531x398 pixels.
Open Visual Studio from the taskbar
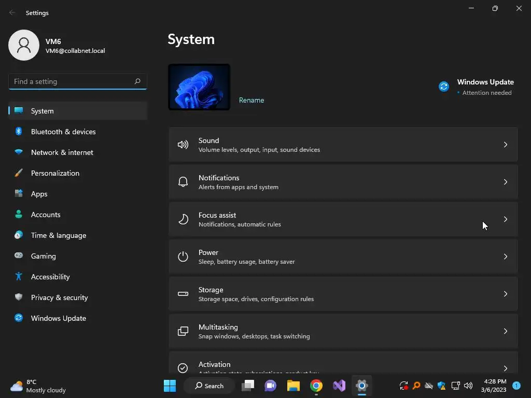pyautogui.click(x=339, y=386)
